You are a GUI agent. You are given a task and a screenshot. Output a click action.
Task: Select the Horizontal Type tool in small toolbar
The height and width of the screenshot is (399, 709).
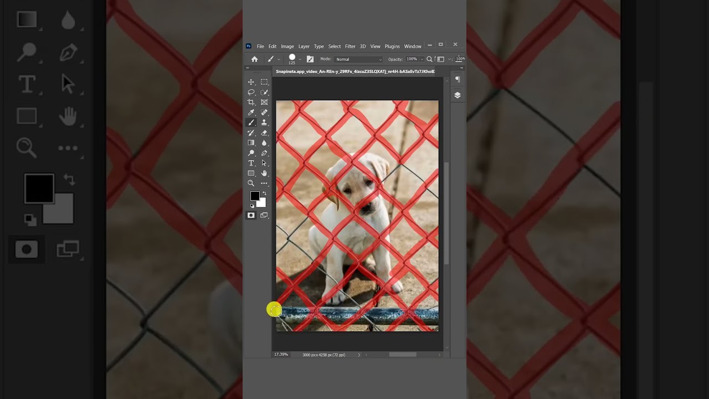click(251, 163)
